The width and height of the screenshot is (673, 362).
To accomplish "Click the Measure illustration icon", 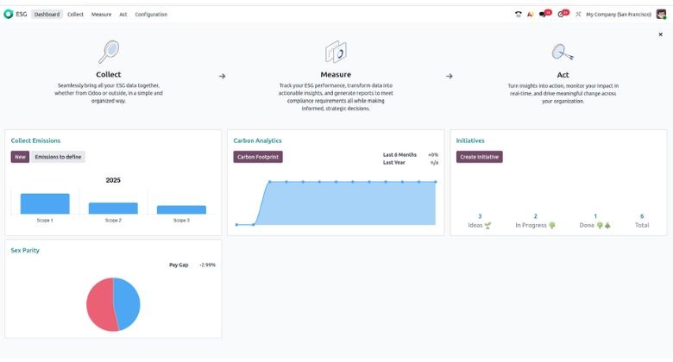I will click(x=336, y=53).
